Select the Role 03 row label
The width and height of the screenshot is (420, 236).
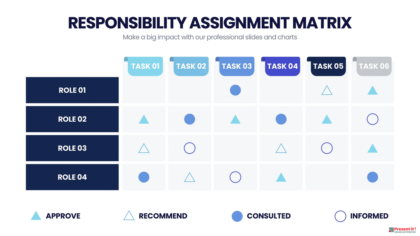pyautogui.click(x=72, y=148)
